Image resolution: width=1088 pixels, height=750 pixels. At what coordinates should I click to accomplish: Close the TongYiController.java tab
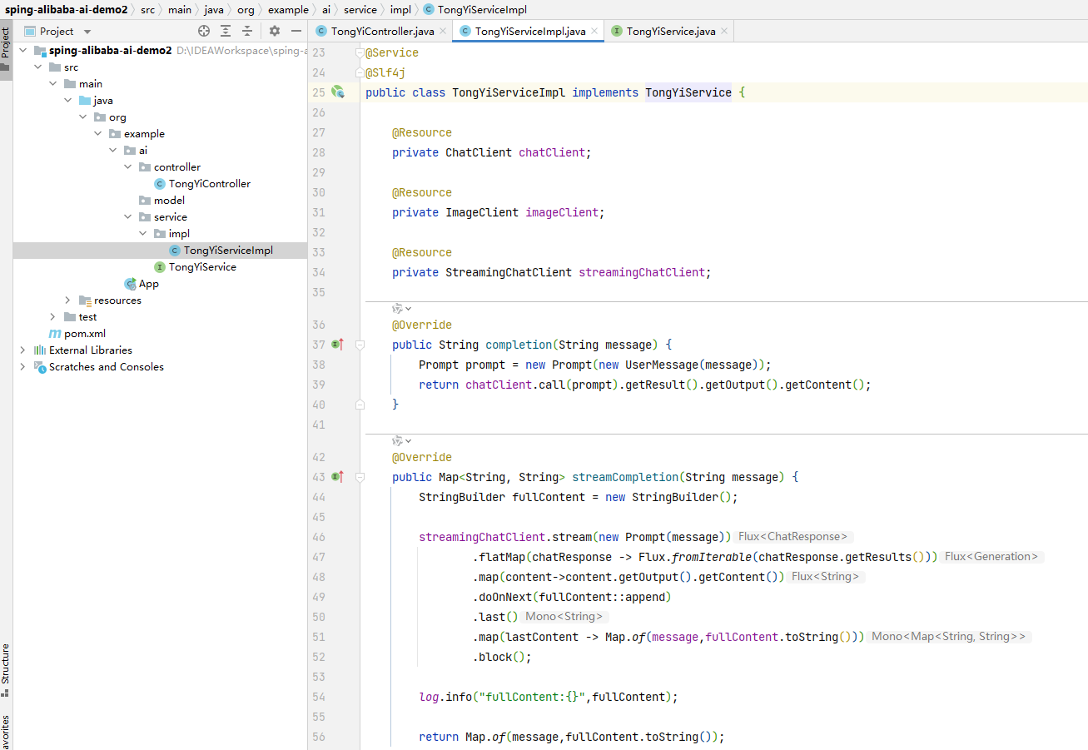443,31
